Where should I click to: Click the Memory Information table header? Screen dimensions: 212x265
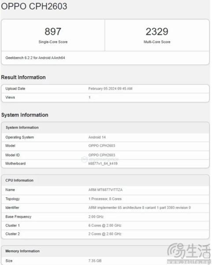(x=22, y=251)
